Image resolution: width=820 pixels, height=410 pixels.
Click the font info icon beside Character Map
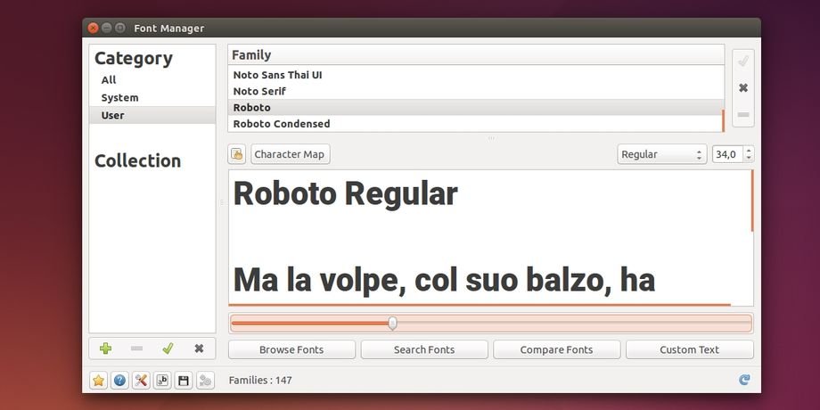(x=237, y=154)
